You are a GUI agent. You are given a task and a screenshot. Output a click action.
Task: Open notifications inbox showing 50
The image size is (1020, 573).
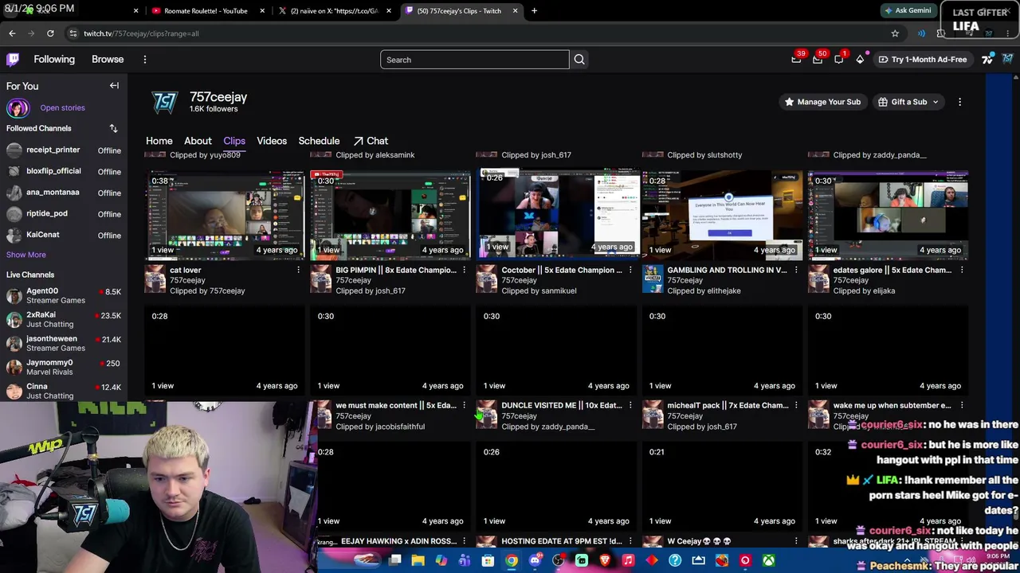pyautogui.click(x=818, y=59)
